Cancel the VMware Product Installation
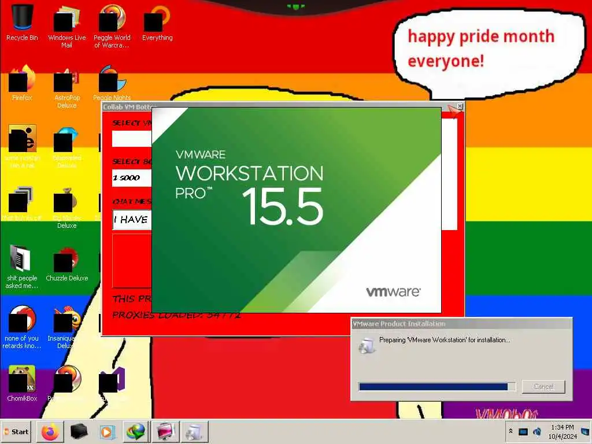The height and width of the screenshot is (444, 592). point(543,387)
